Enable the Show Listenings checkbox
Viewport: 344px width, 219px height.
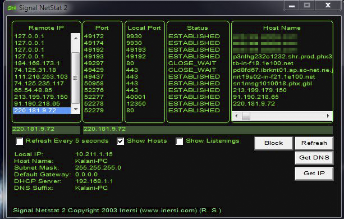[x=179, y=141]
